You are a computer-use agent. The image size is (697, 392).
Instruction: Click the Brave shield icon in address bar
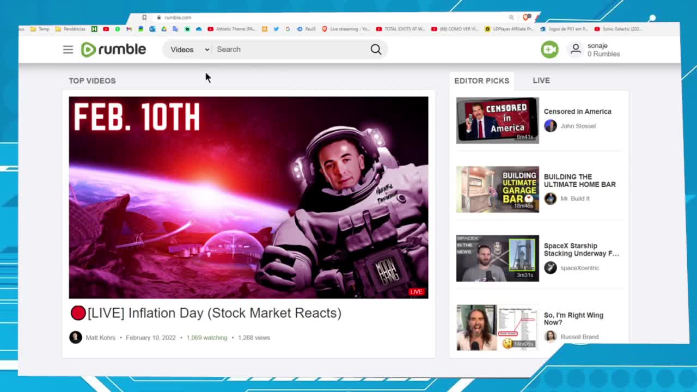(526, 17)
